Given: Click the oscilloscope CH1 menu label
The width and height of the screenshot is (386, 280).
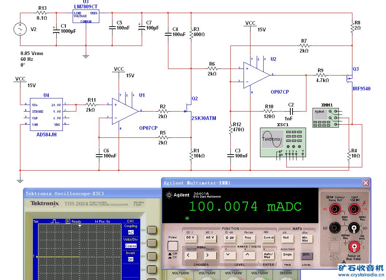Looking at the screenshot, I should [x=130, y=221].
